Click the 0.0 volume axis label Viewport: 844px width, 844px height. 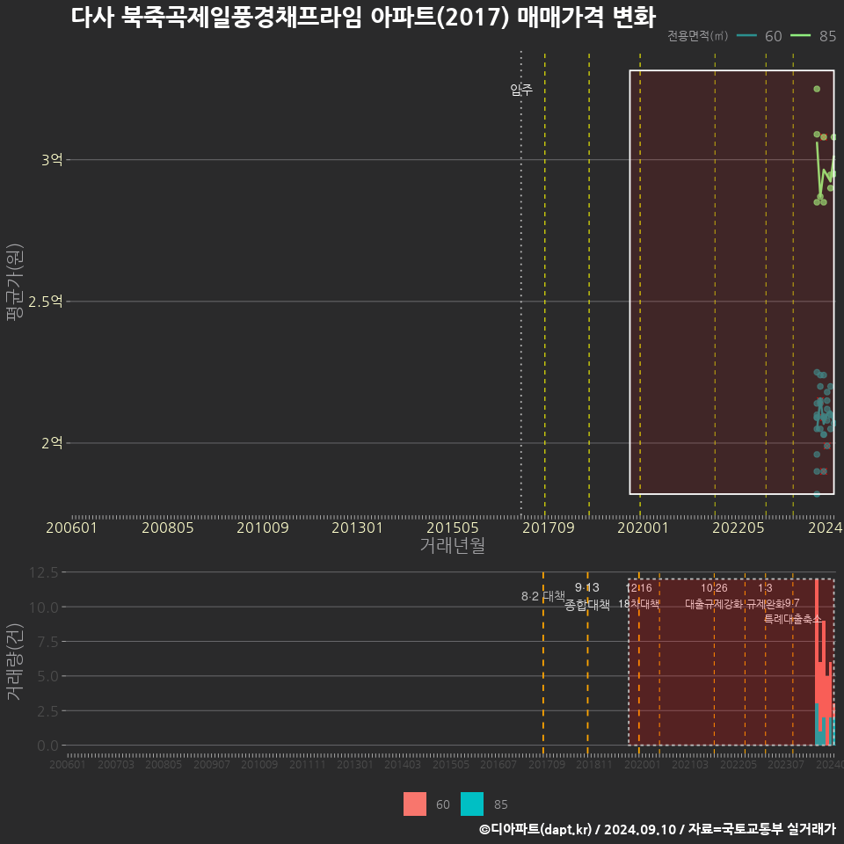click(47, 746)
